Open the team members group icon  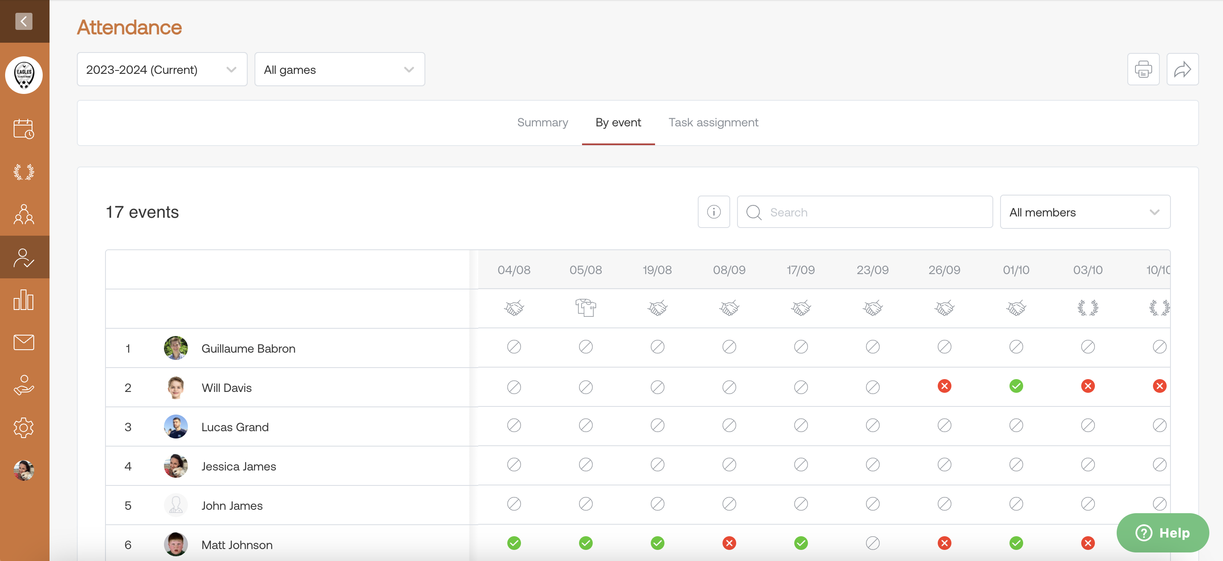24,214
